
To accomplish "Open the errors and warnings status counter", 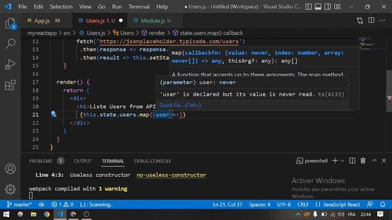I will tap(62, 205).
